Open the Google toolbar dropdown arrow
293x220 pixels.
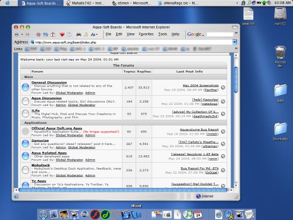203,35
